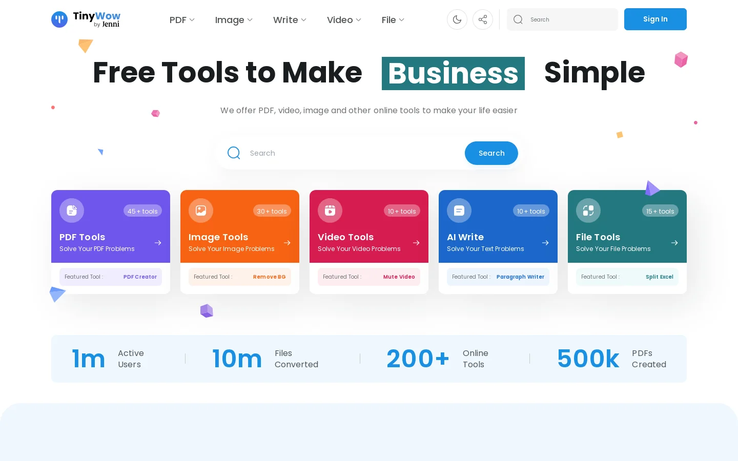Click the Sign In button

pyautogui.click(x=655, y=19)
